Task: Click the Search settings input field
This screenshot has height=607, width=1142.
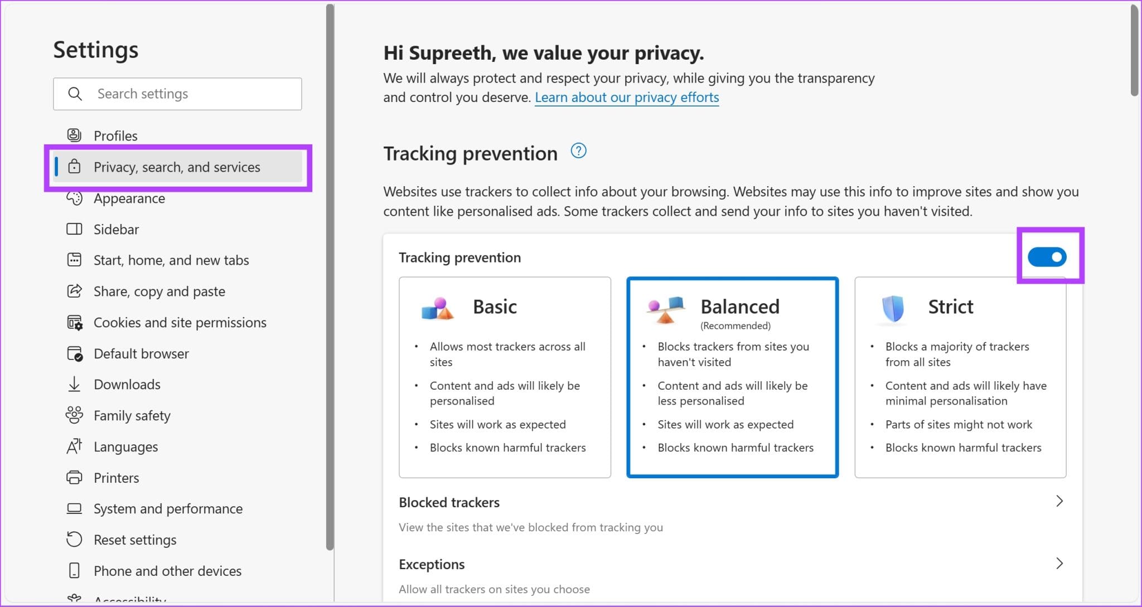Action: [x=177, y=94]
